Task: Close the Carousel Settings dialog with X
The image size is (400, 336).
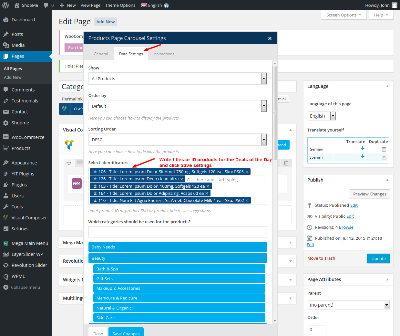Action: (x=270, y=38)
